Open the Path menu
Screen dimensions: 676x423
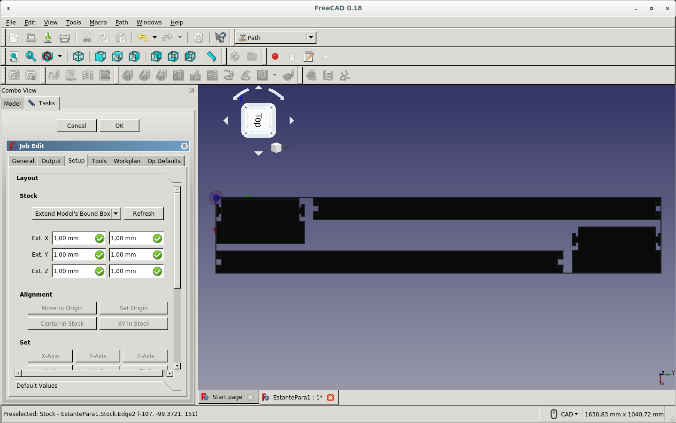(122, 22)
